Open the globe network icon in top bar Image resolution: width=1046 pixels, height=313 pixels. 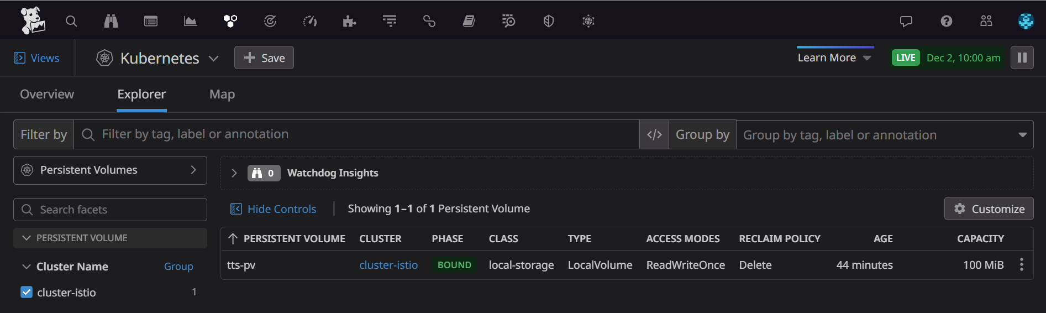click(588, 21)
